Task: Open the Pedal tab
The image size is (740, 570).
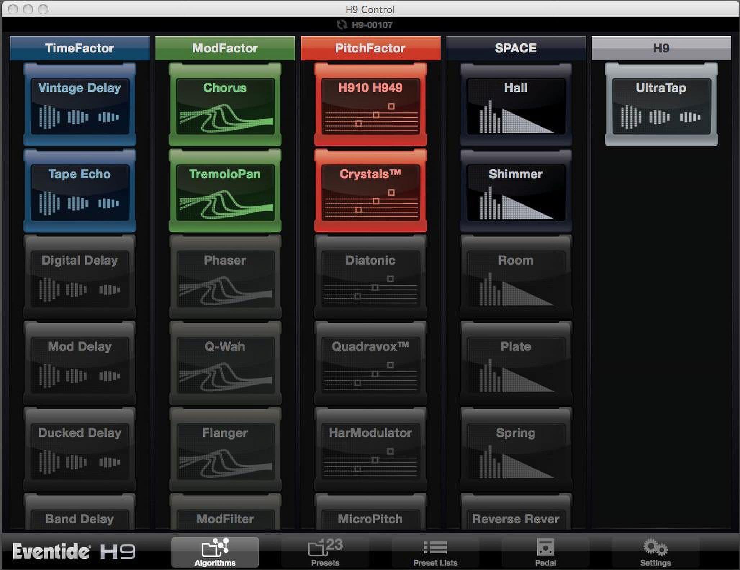Action: point(546,552)
